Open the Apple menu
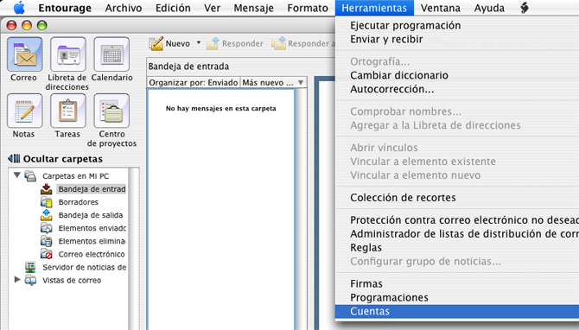579x330 pixels. (x=19, y=8)
